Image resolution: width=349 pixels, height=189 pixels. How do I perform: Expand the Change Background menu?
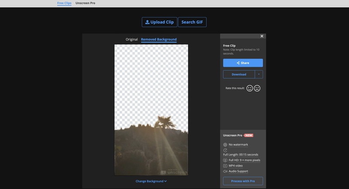[x=151, y=181]
